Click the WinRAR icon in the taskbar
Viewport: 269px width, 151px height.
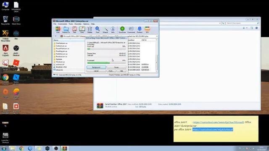pyautogui.click(x=64, y=148)
